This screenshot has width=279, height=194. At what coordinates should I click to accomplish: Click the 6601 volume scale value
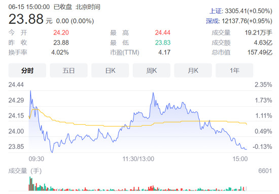click(265, 171)
